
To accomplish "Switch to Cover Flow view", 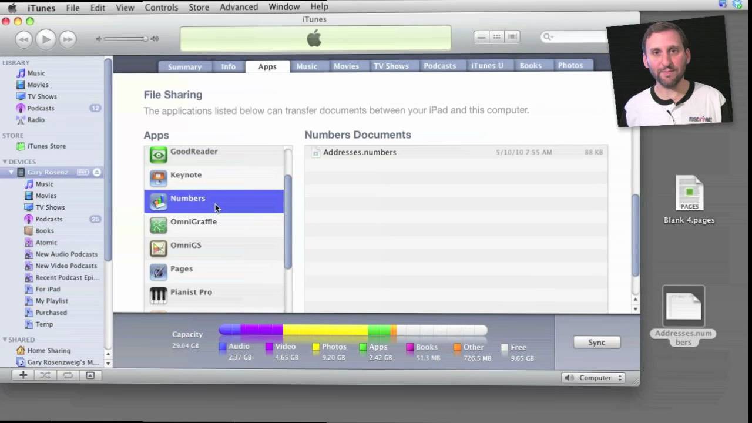I will tap(512, 36).
